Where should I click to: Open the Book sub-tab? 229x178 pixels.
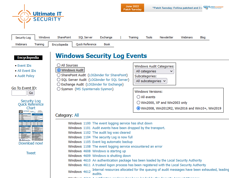(x=107, y=44)
